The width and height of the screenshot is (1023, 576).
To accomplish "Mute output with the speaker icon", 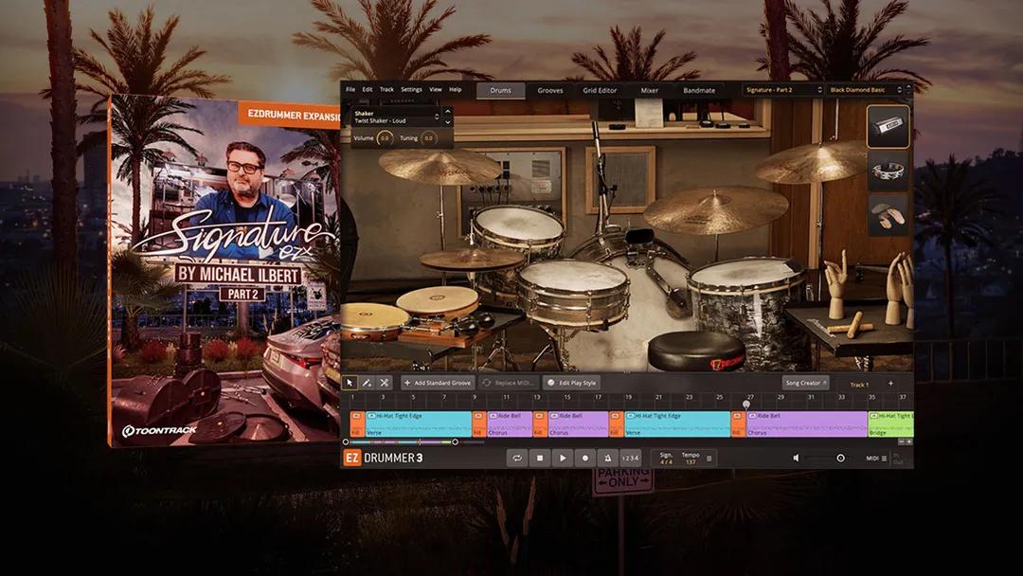I will click(797, 457).
